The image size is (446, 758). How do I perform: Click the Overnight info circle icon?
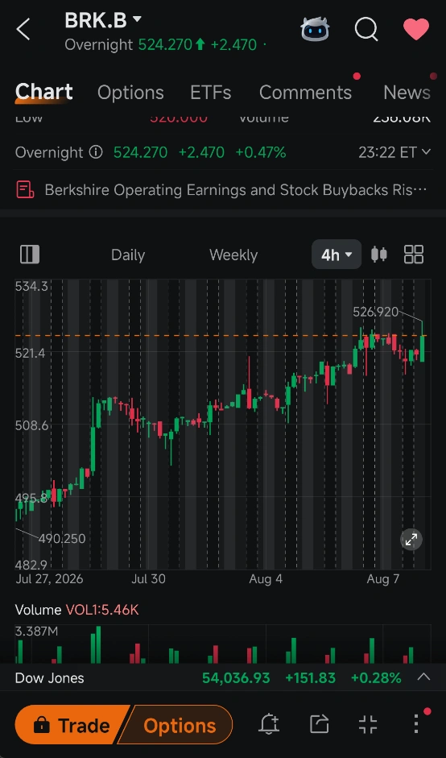(x=96, y=152)
